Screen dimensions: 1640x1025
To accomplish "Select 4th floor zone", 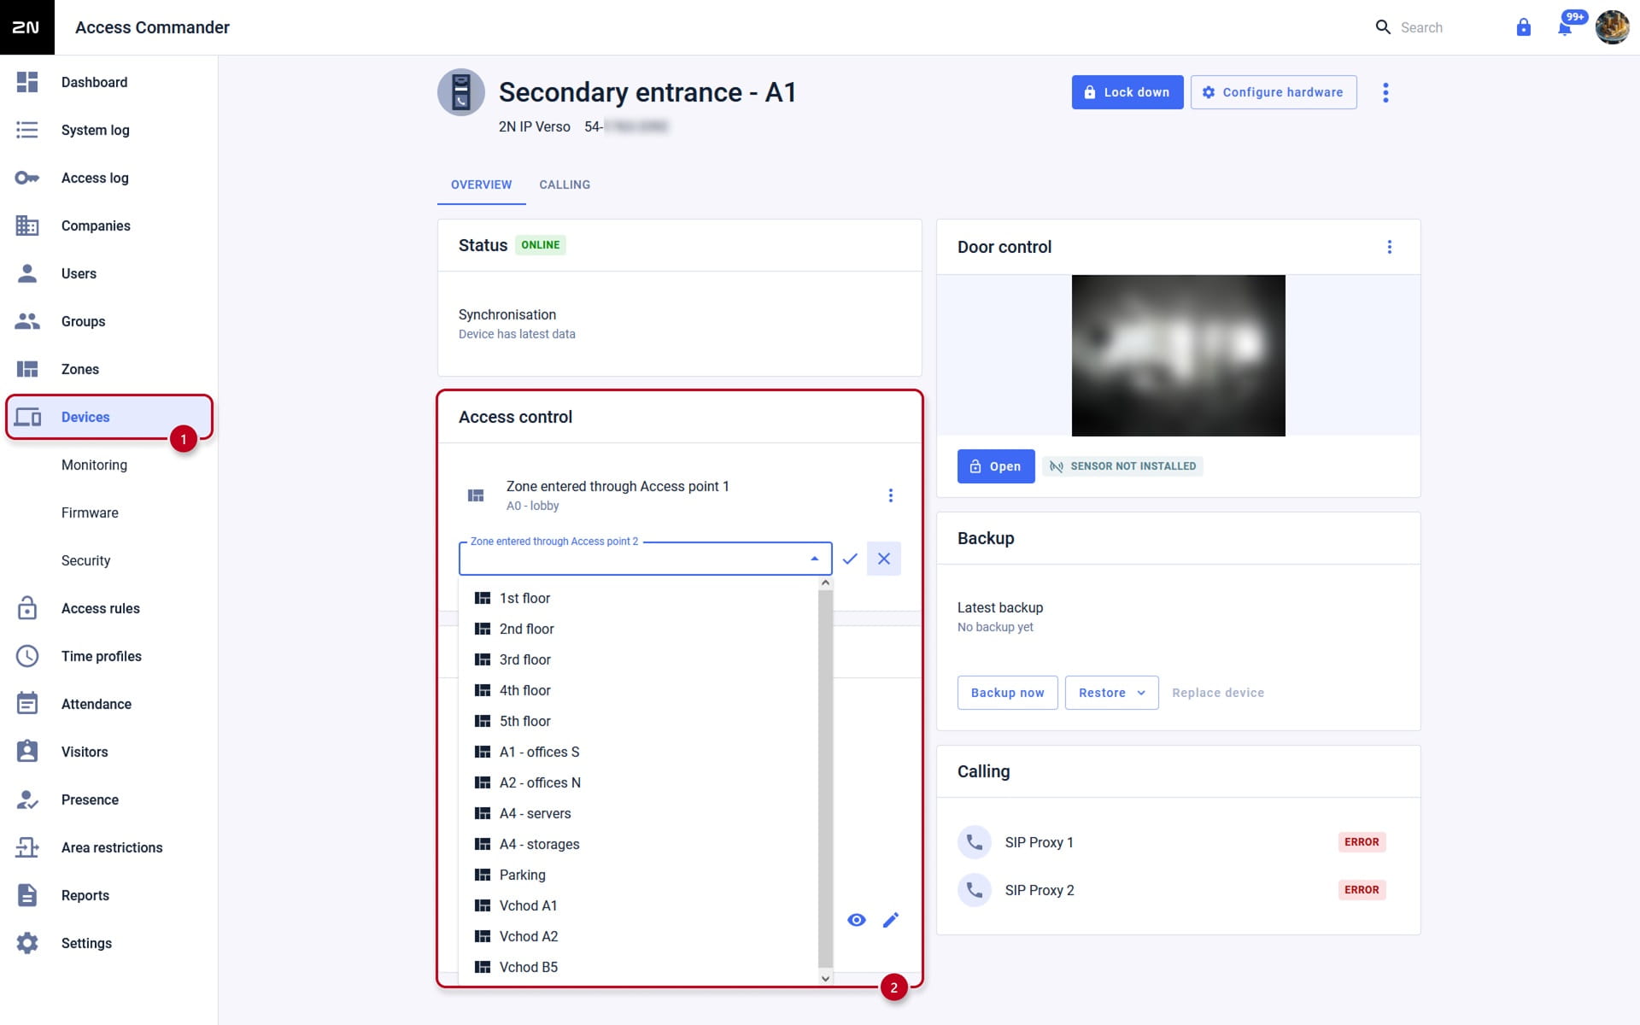I will tap(638, 690).
